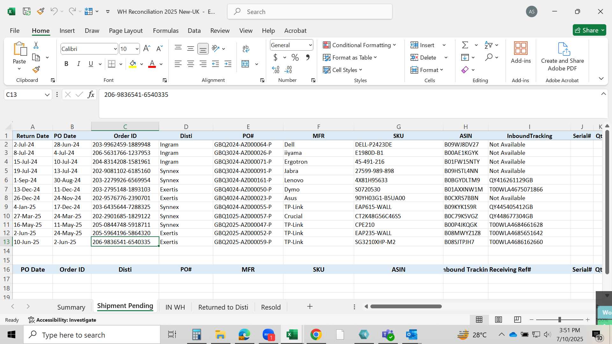The height and width of the screenshot is (344, 612).
Task: Click the Redo arrow icon
Action: [x=72, y=11]
